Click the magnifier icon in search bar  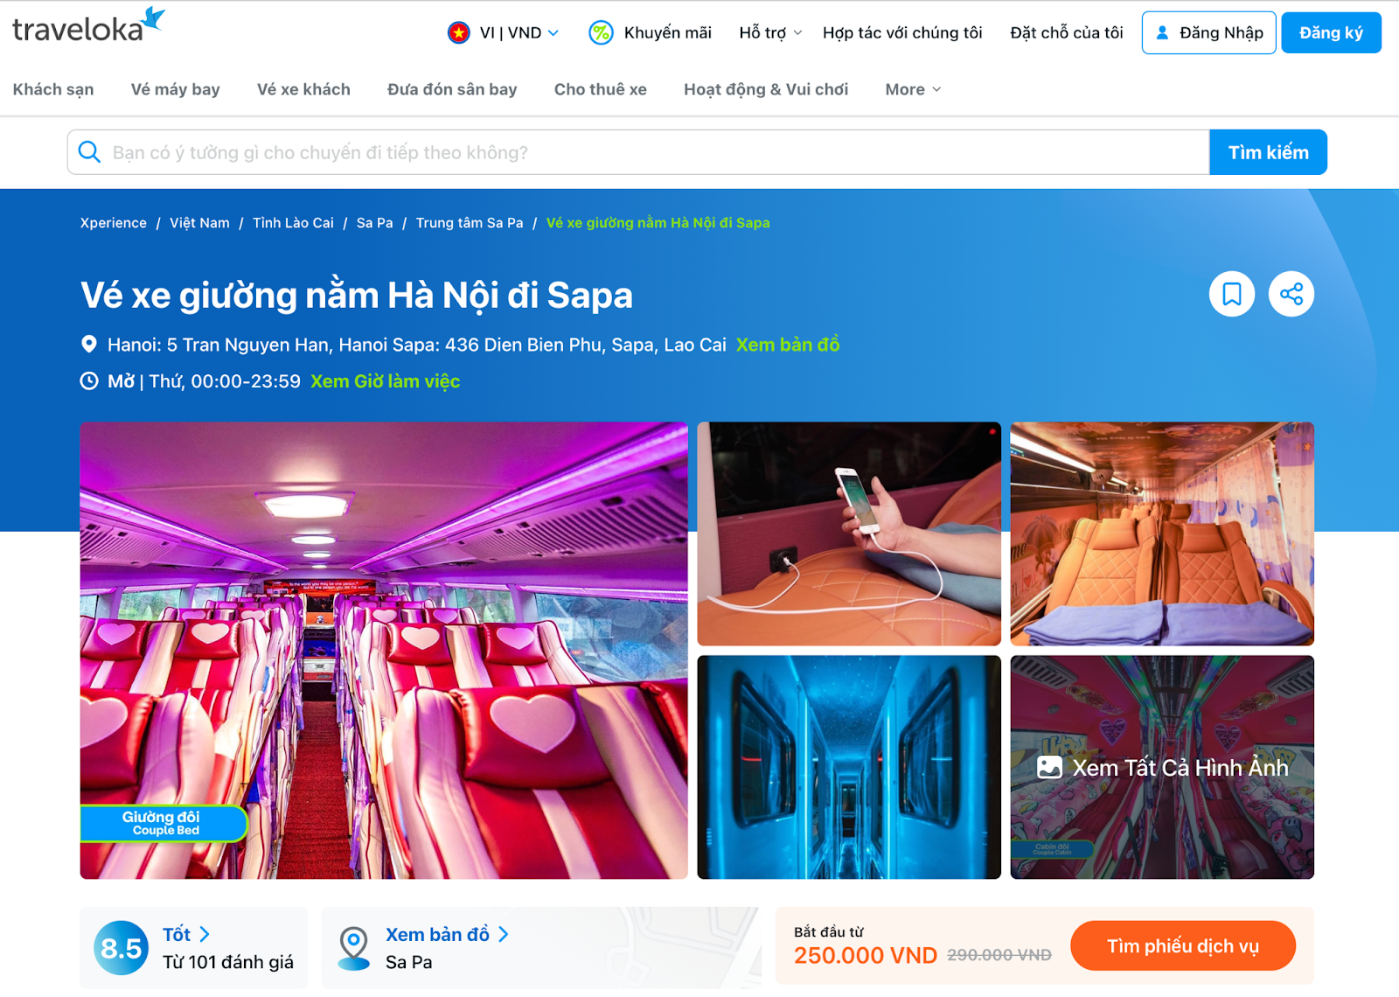(89, 152)
